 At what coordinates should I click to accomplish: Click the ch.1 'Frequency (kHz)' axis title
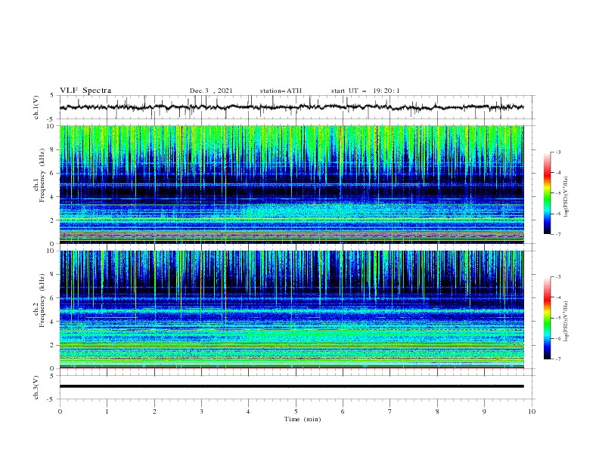pyautogui.click(x=42, y=176)
